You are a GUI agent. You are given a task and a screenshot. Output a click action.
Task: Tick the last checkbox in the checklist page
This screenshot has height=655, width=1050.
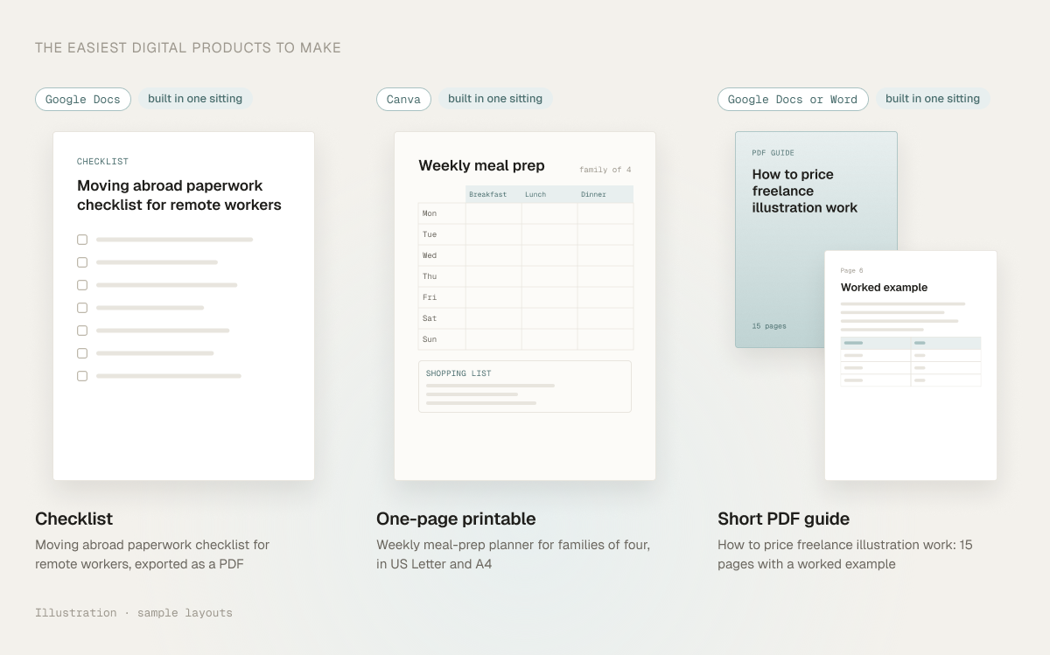click(x=82, y=376)
